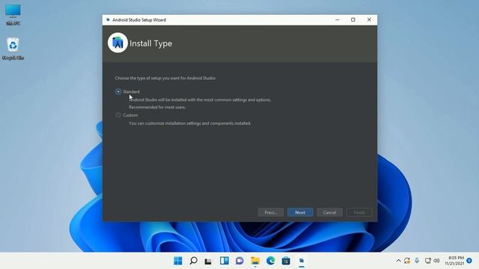
Task: Click the Next button in the wizard
Action: [300, 212]
